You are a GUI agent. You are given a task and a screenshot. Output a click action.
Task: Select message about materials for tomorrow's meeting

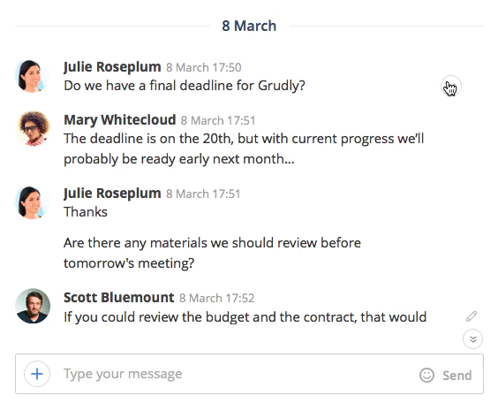tap(212, 253)
